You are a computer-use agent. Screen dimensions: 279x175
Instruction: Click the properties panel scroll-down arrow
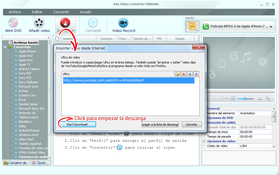[x=274, y=147]
